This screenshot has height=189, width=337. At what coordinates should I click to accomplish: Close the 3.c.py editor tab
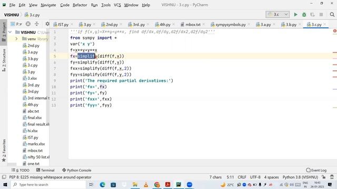325,24
